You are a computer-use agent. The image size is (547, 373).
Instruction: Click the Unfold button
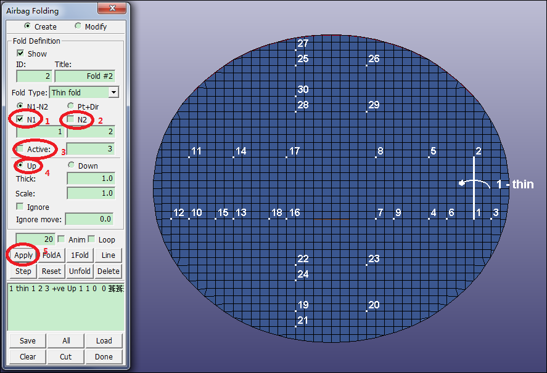(x=80, y=271)
